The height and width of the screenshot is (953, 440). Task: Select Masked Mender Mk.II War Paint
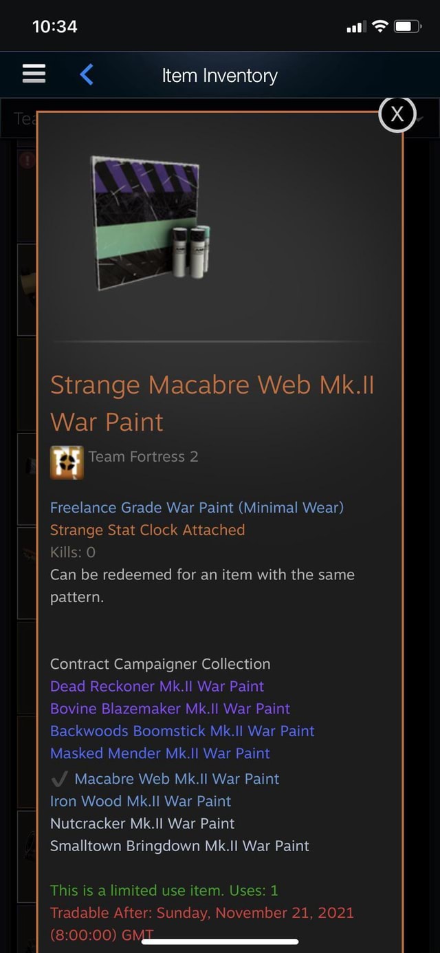[160, 753]
